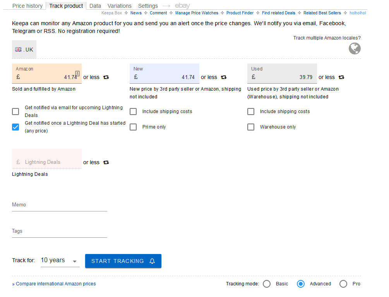Screen dimensions: 389x297
Task: Enable Warehouse only checkbox under Used price
Action: pyautogui.click(x=251, y=127)
